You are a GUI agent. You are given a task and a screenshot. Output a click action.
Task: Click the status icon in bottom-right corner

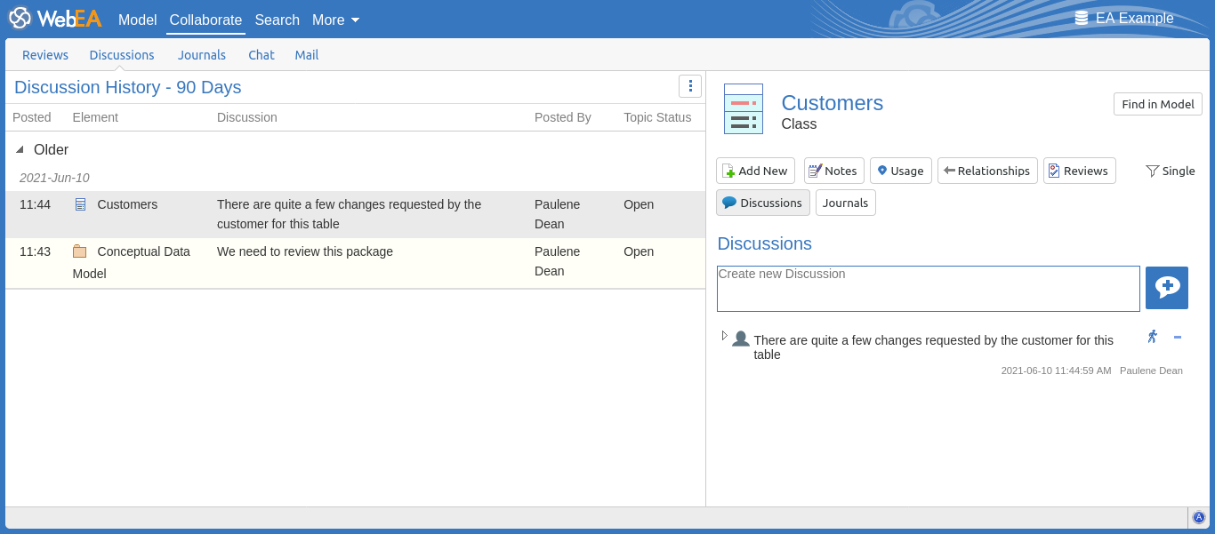(1198, 517)
